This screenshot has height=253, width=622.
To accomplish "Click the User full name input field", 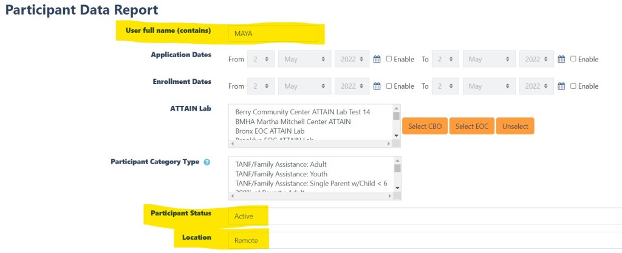I will click(x=273, y=33).
